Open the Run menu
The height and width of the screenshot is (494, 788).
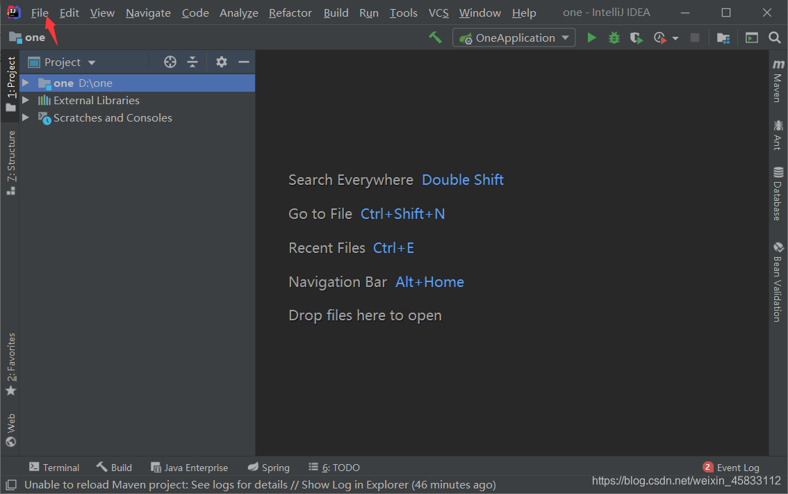(x=369, y=13)
